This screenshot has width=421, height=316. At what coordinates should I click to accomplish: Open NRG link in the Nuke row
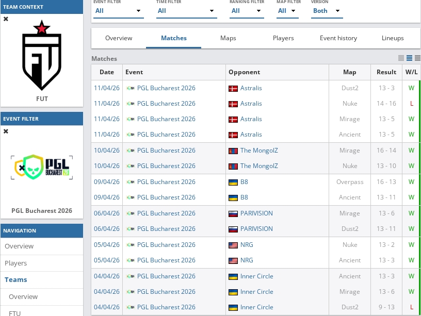click(247, 245)
